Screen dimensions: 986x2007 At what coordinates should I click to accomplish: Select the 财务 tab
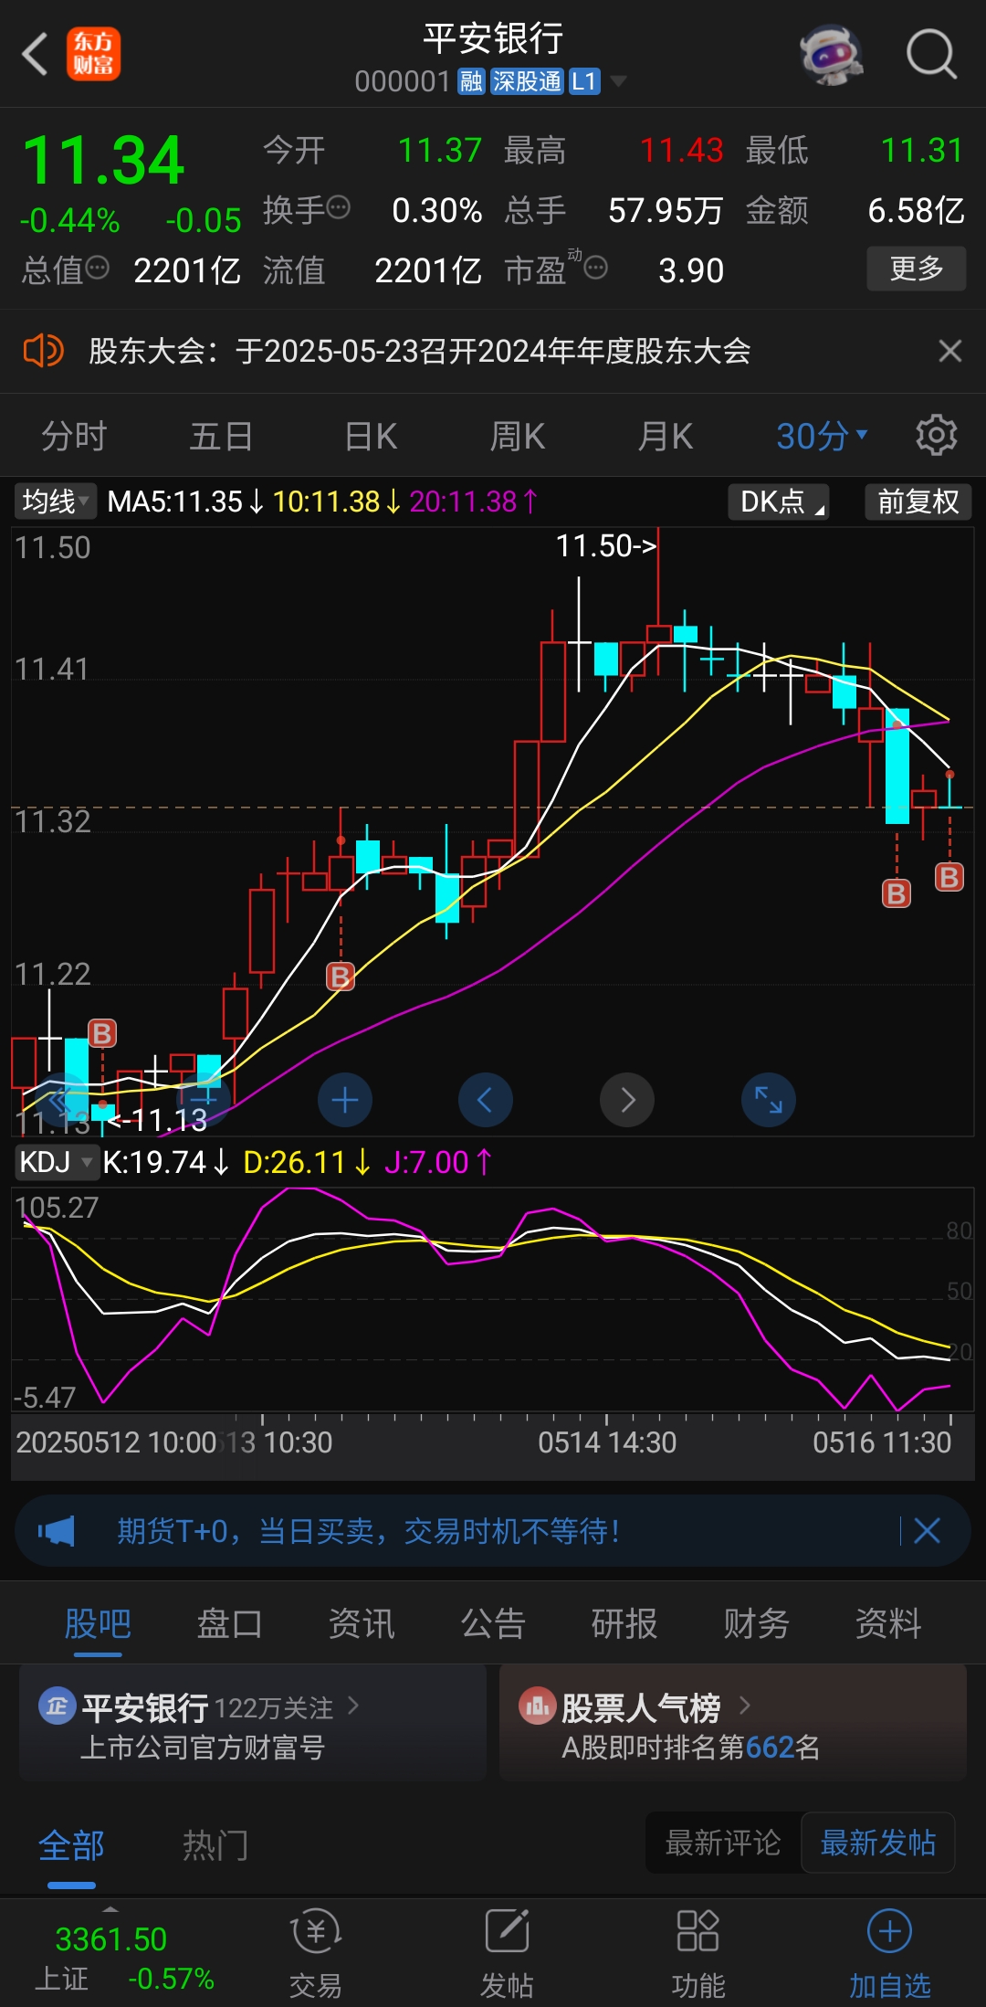[756, 1624]
